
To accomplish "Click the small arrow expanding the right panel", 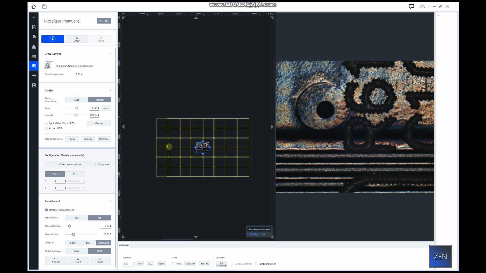I will click(x=438, y=15).
